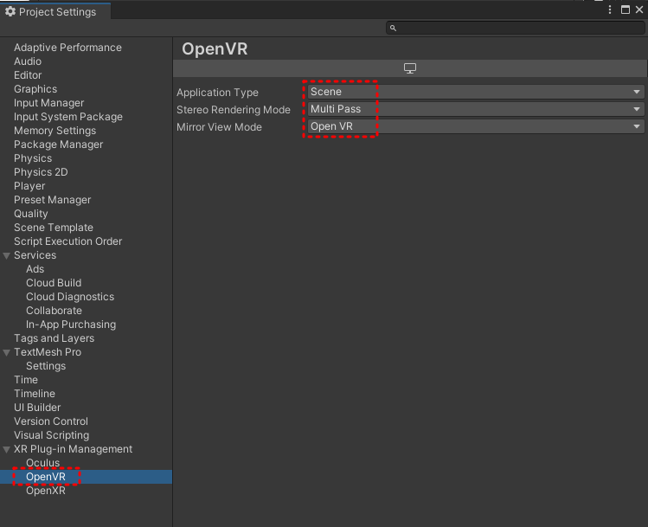
Task: Open Timeline settings
Action: 35,394
